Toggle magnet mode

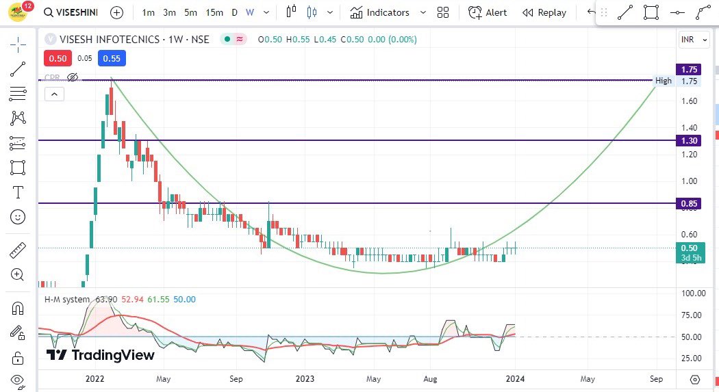tap(18, 309)
